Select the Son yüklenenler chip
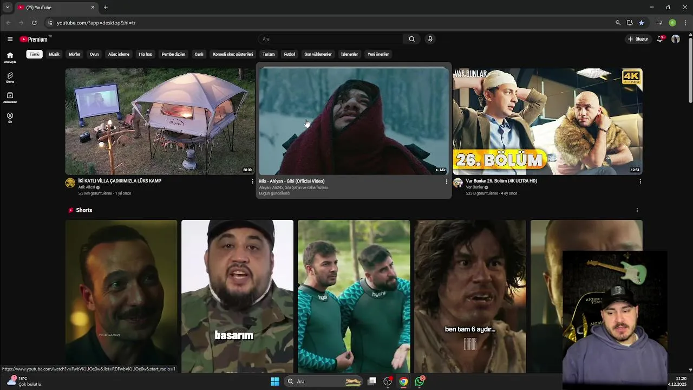693x390 pixels. [x=318, y=54]
